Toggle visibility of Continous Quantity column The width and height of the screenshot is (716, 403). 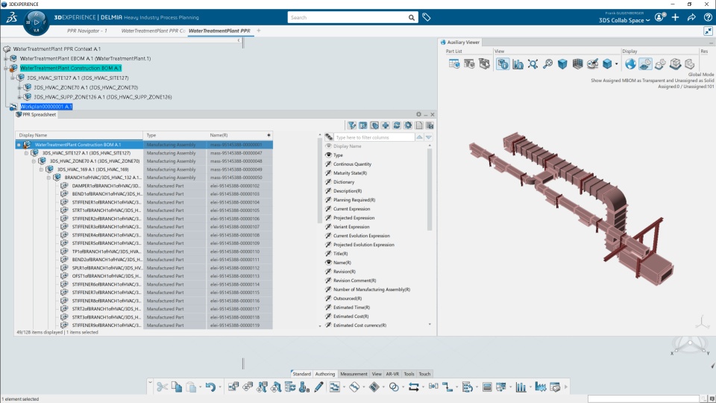[328, 164]
